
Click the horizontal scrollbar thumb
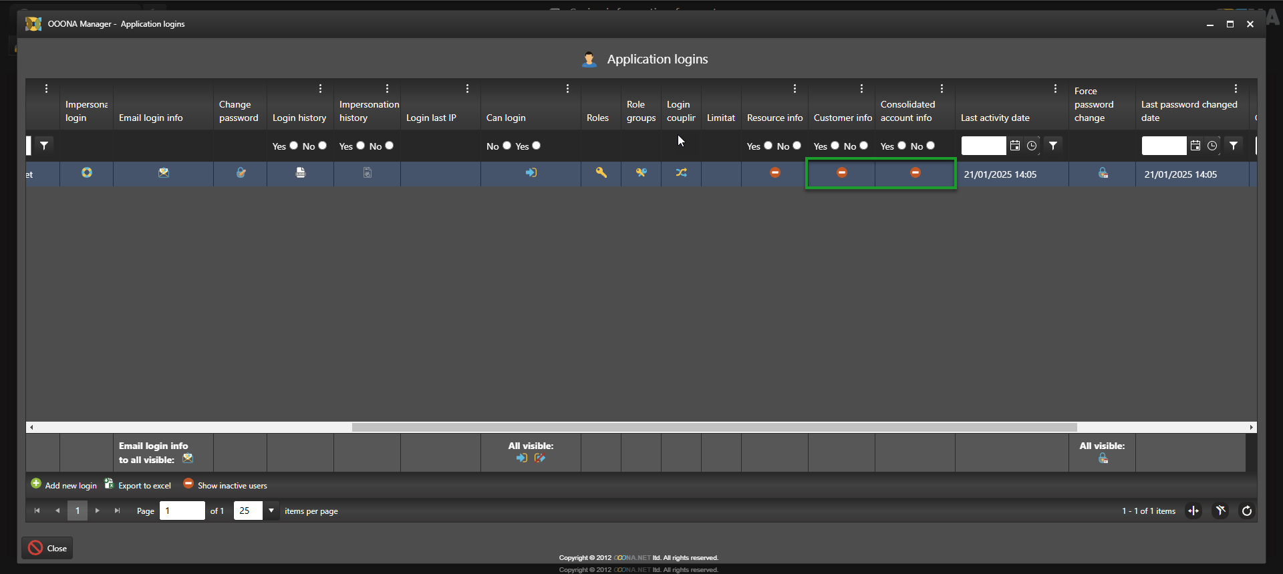point(714,428)
